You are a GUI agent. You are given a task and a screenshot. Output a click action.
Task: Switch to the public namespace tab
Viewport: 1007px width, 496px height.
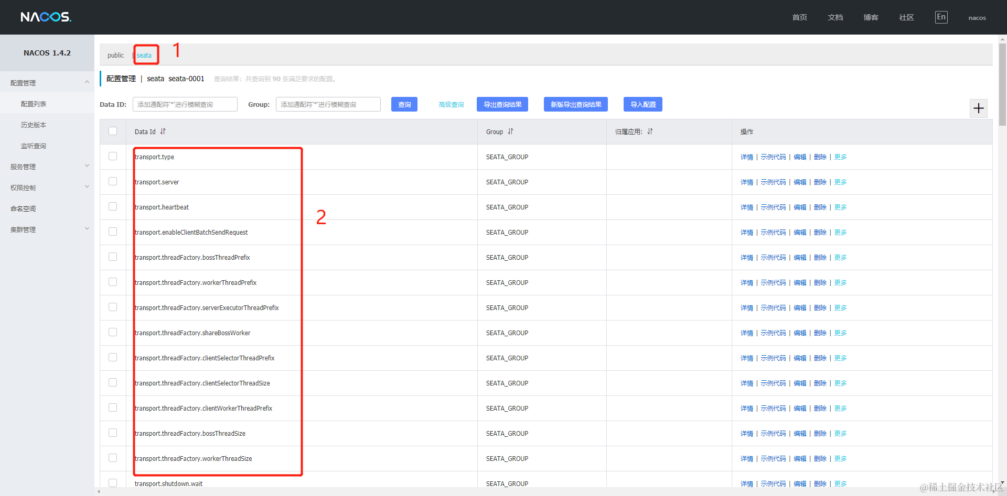click(115, 56)
